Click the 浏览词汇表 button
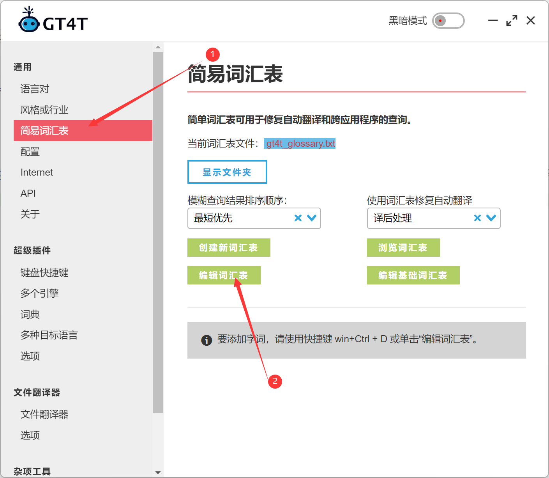Viewport: 549px width, 478px height. pos(403,247)
